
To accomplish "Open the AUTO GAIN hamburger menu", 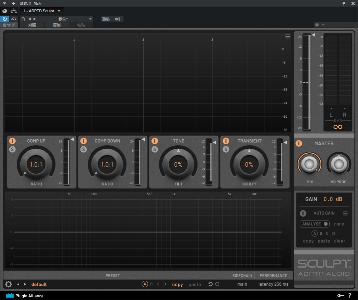I will click(345, 213).
